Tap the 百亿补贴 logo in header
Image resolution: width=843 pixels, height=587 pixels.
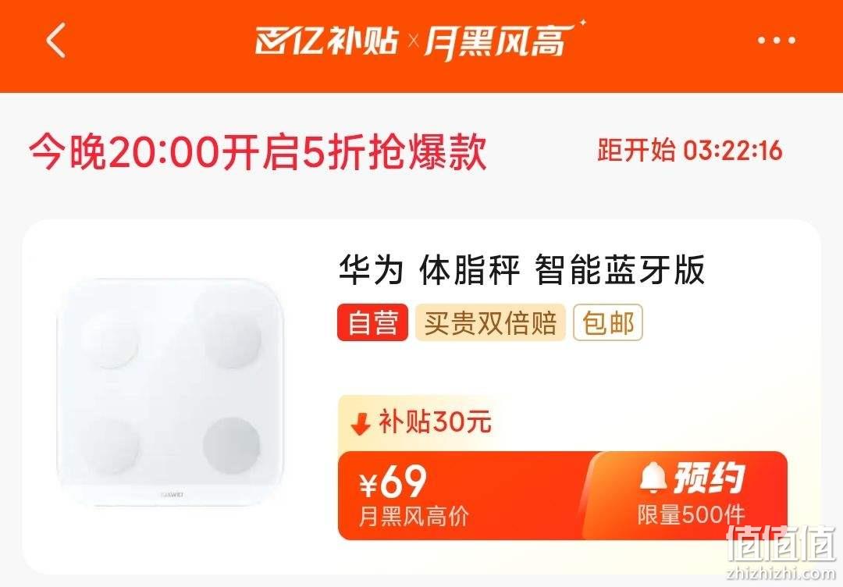tap(327, 41)
